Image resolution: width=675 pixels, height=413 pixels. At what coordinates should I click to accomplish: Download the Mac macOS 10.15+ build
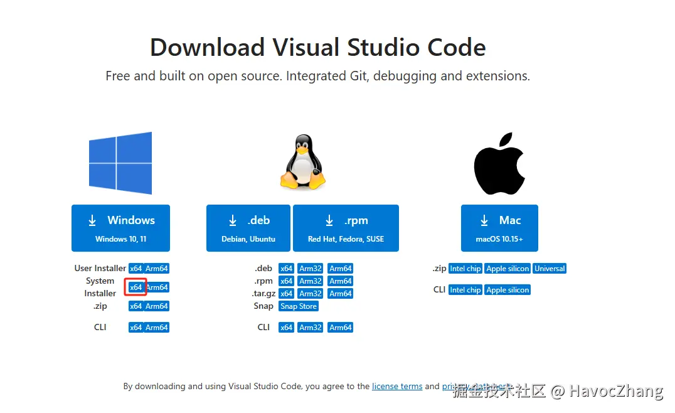point(499,228)
